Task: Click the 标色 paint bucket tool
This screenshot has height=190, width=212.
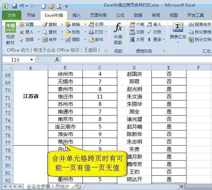Action: coord(73,32)
